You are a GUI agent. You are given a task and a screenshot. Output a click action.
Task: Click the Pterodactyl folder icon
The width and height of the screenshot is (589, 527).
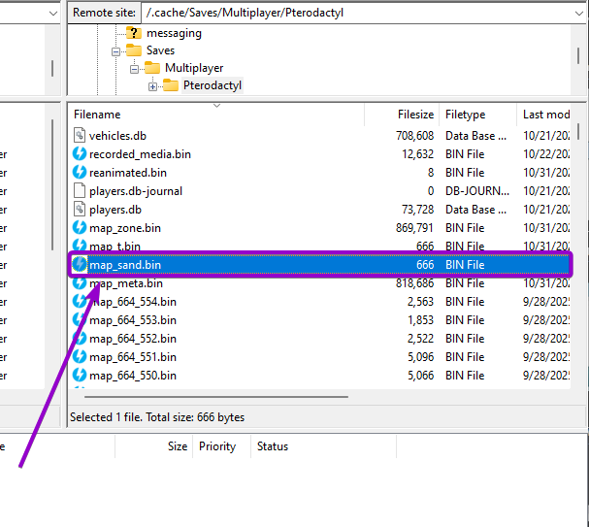pos(171,85)
